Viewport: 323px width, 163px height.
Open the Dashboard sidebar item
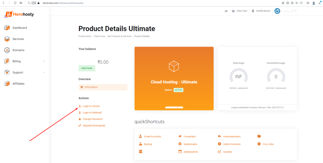coord(20,28)
